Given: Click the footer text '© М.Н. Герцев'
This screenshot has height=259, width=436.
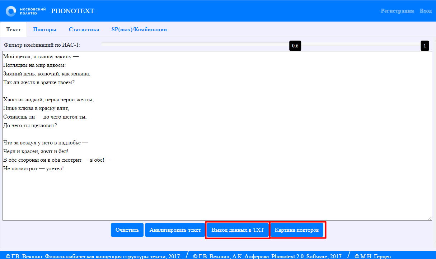Looking at the screenshot, I should click(372, 256).
